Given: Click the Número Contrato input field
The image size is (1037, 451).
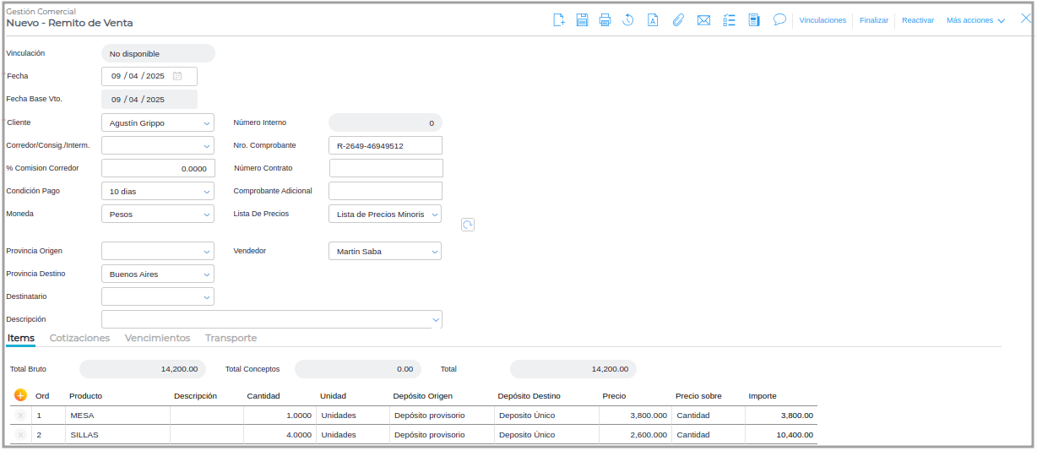Looking at the screenshot, I should (385, 168).
